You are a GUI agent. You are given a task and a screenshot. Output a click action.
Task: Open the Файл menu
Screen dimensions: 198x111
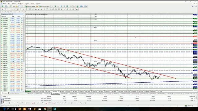click(5, 4)
